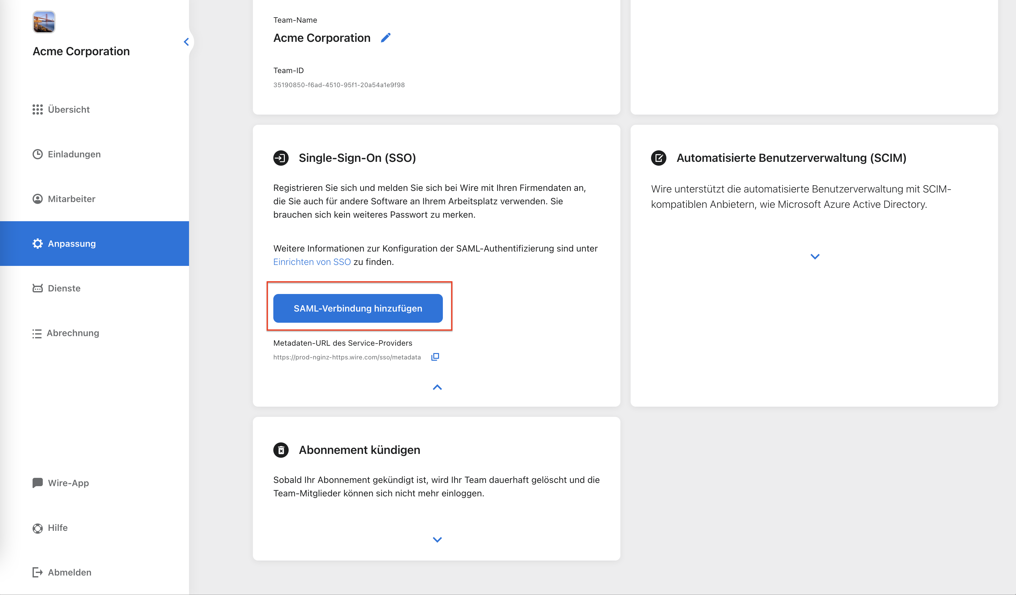
Task: Click the Metadaten-URL des Service-Providers label
Action: tap(343, 343)
